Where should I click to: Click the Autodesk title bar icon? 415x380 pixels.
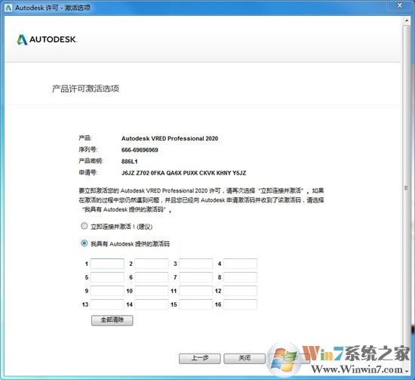8,8
